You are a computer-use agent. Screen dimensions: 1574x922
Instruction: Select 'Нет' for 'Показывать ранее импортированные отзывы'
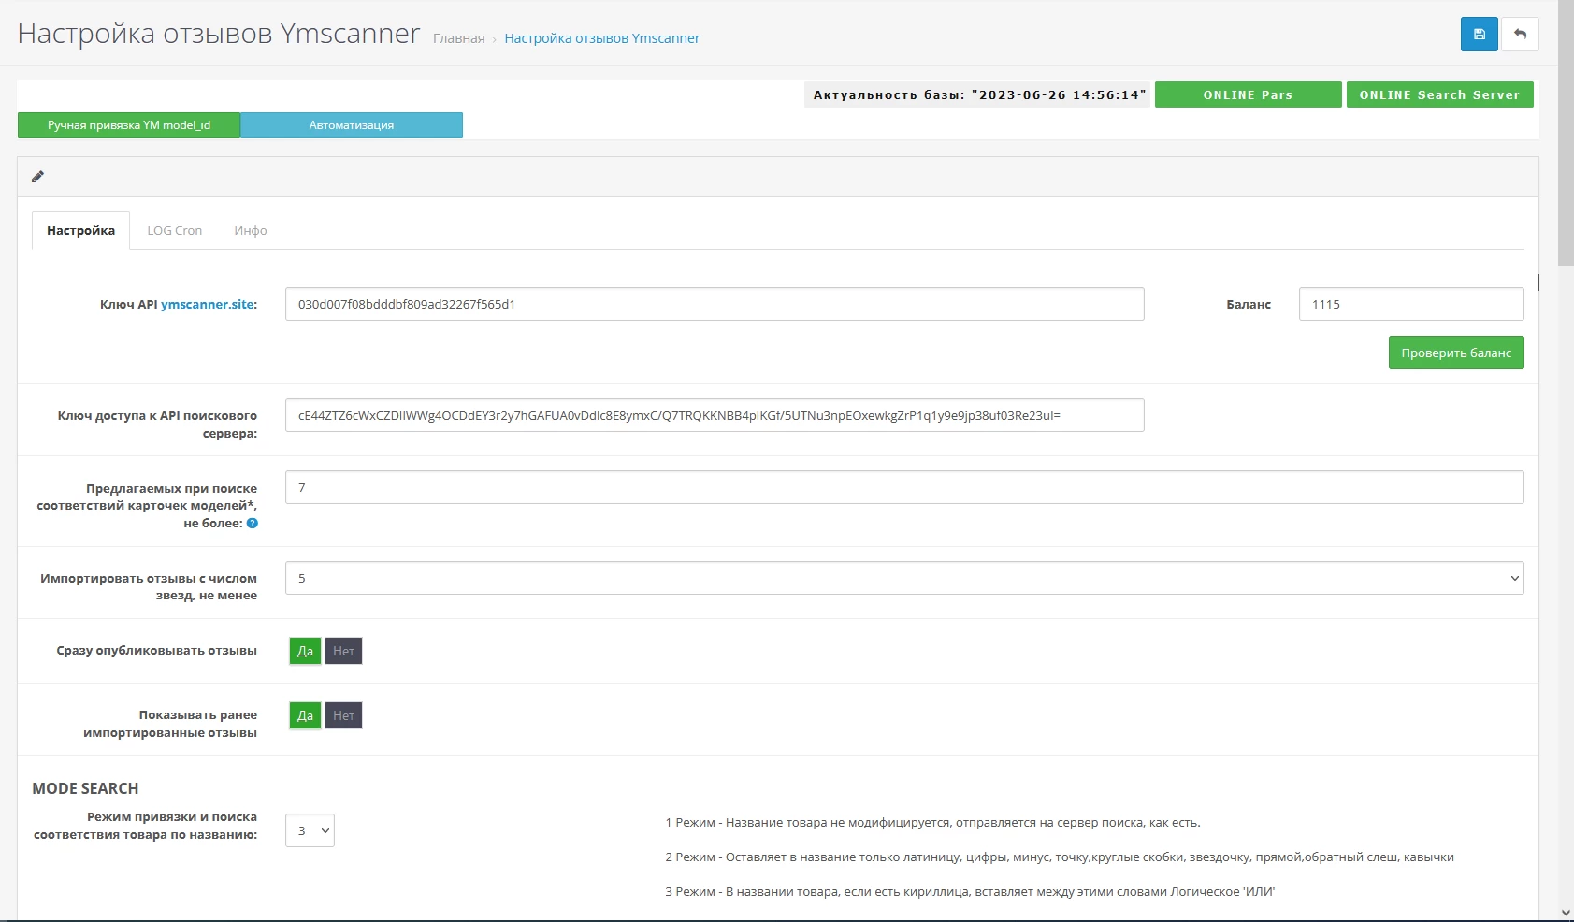tap(343, 715)
